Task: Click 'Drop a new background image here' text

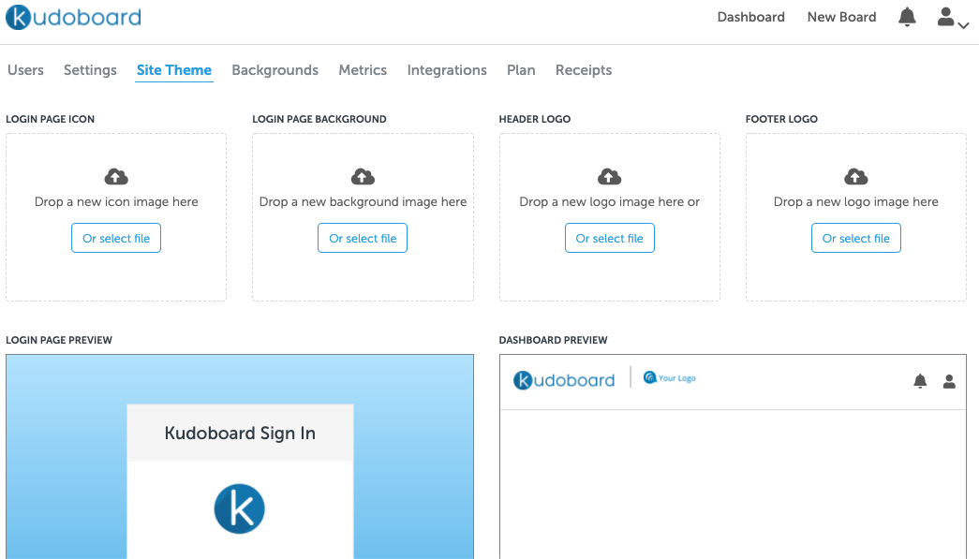Action: tap(363, 201)
